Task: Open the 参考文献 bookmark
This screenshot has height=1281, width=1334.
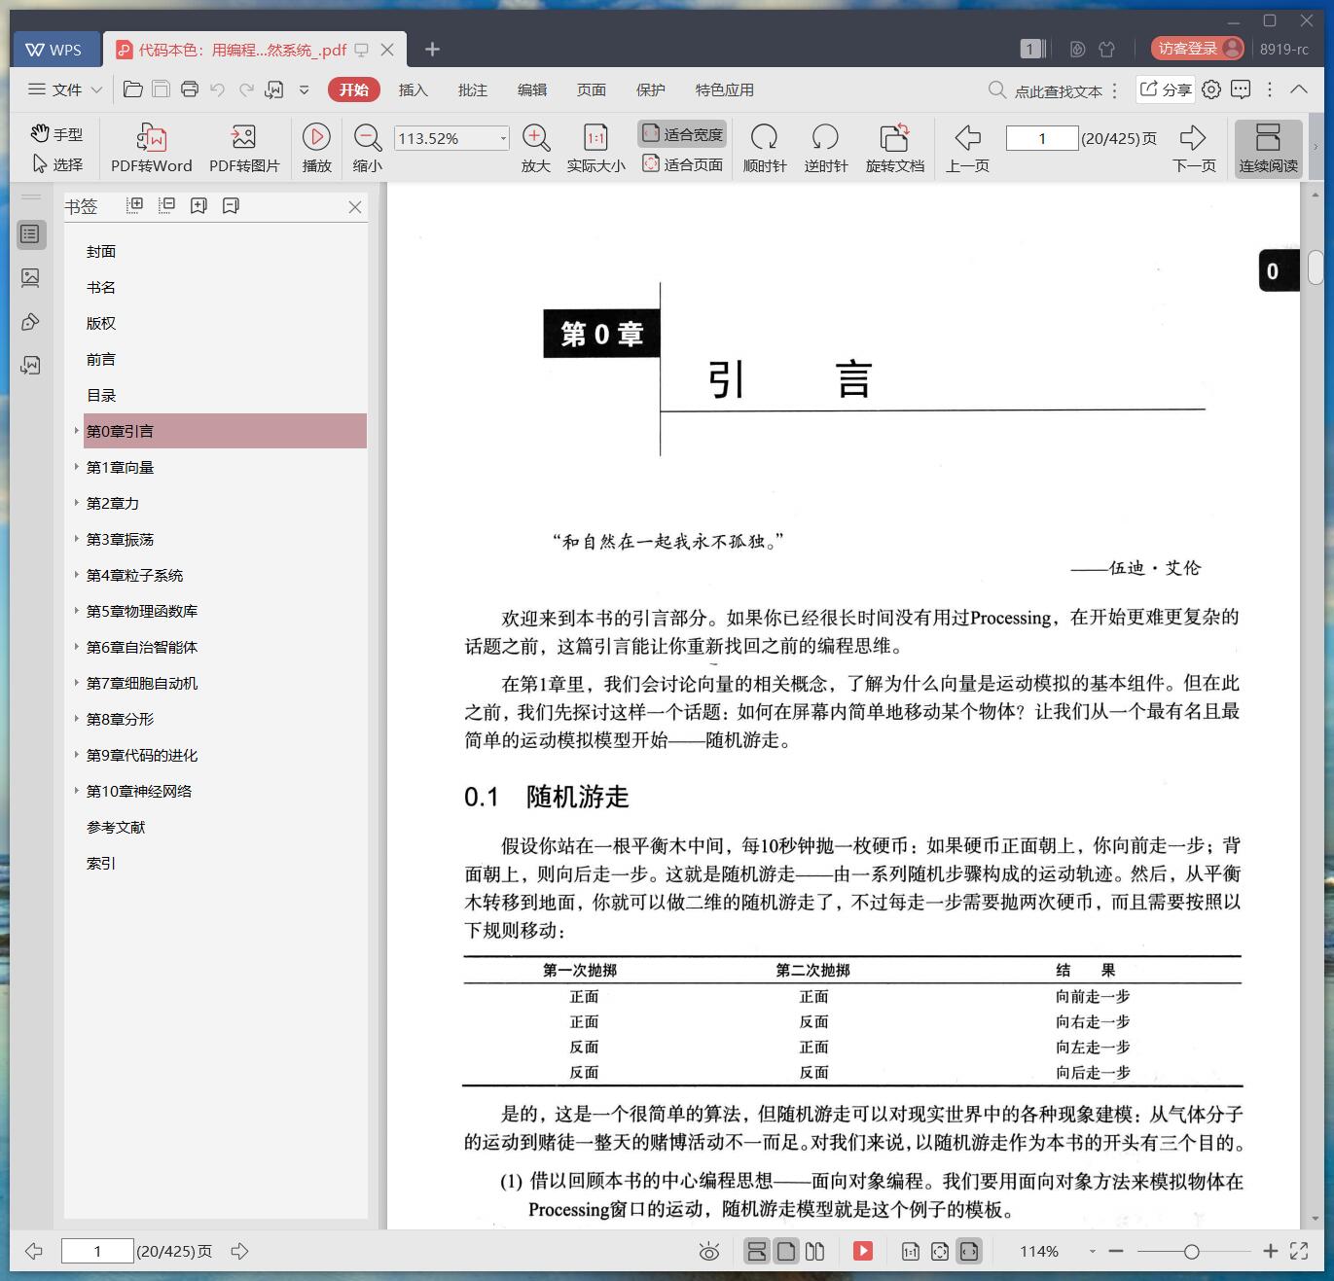Action: 116,827
